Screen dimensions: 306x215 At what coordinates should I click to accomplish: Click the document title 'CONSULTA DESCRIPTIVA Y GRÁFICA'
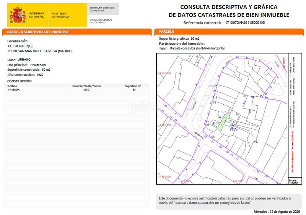pyautogui.click(x=229, y=7)
